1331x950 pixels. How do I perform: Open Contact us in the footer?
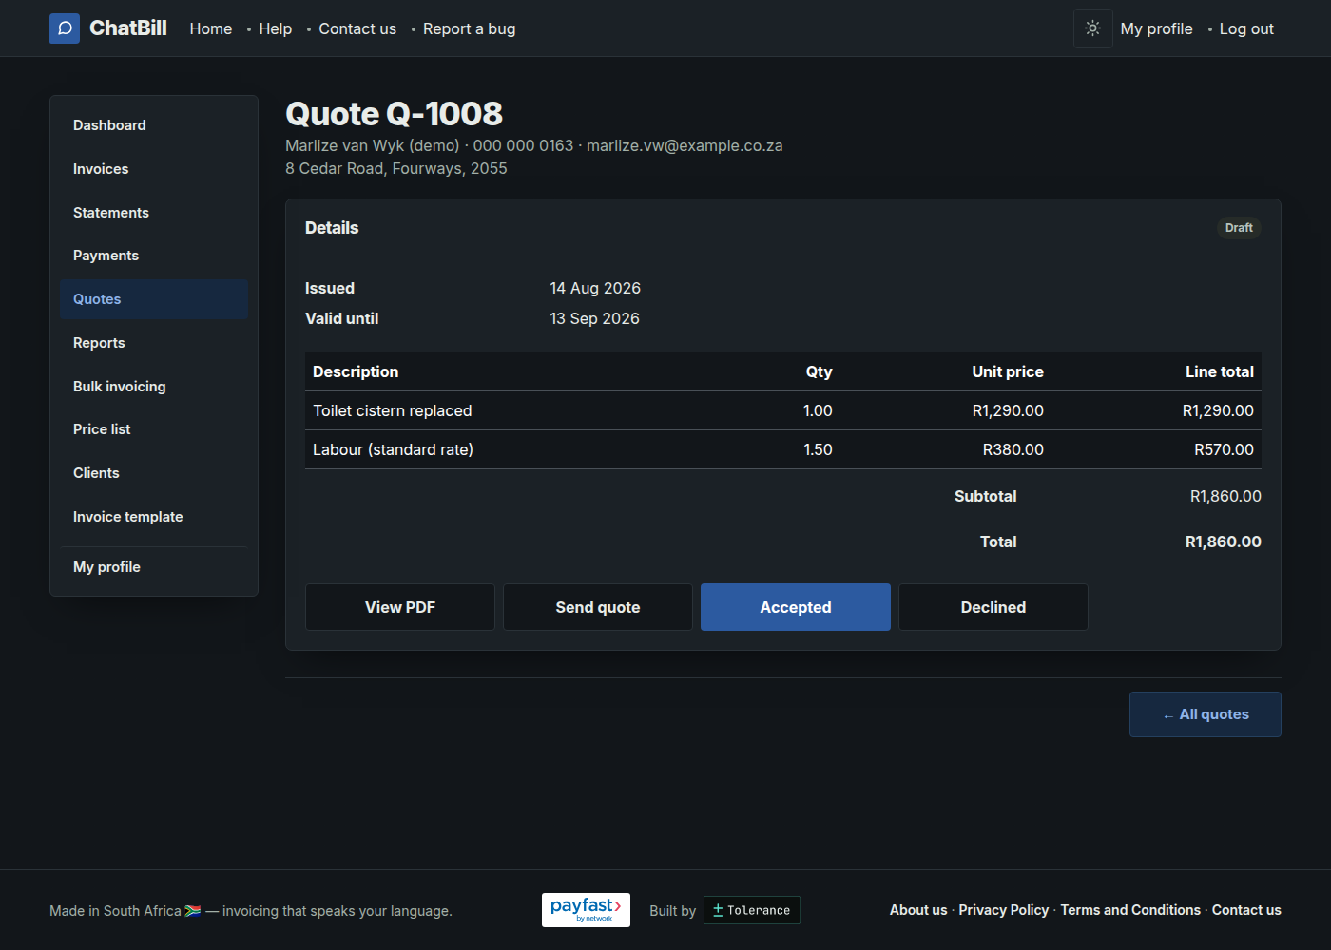click(x=1246, y=910)
